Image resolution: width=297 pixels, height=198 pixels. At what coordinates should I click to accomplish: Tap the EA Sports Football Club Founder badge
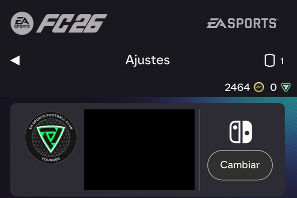click(51, 138)
